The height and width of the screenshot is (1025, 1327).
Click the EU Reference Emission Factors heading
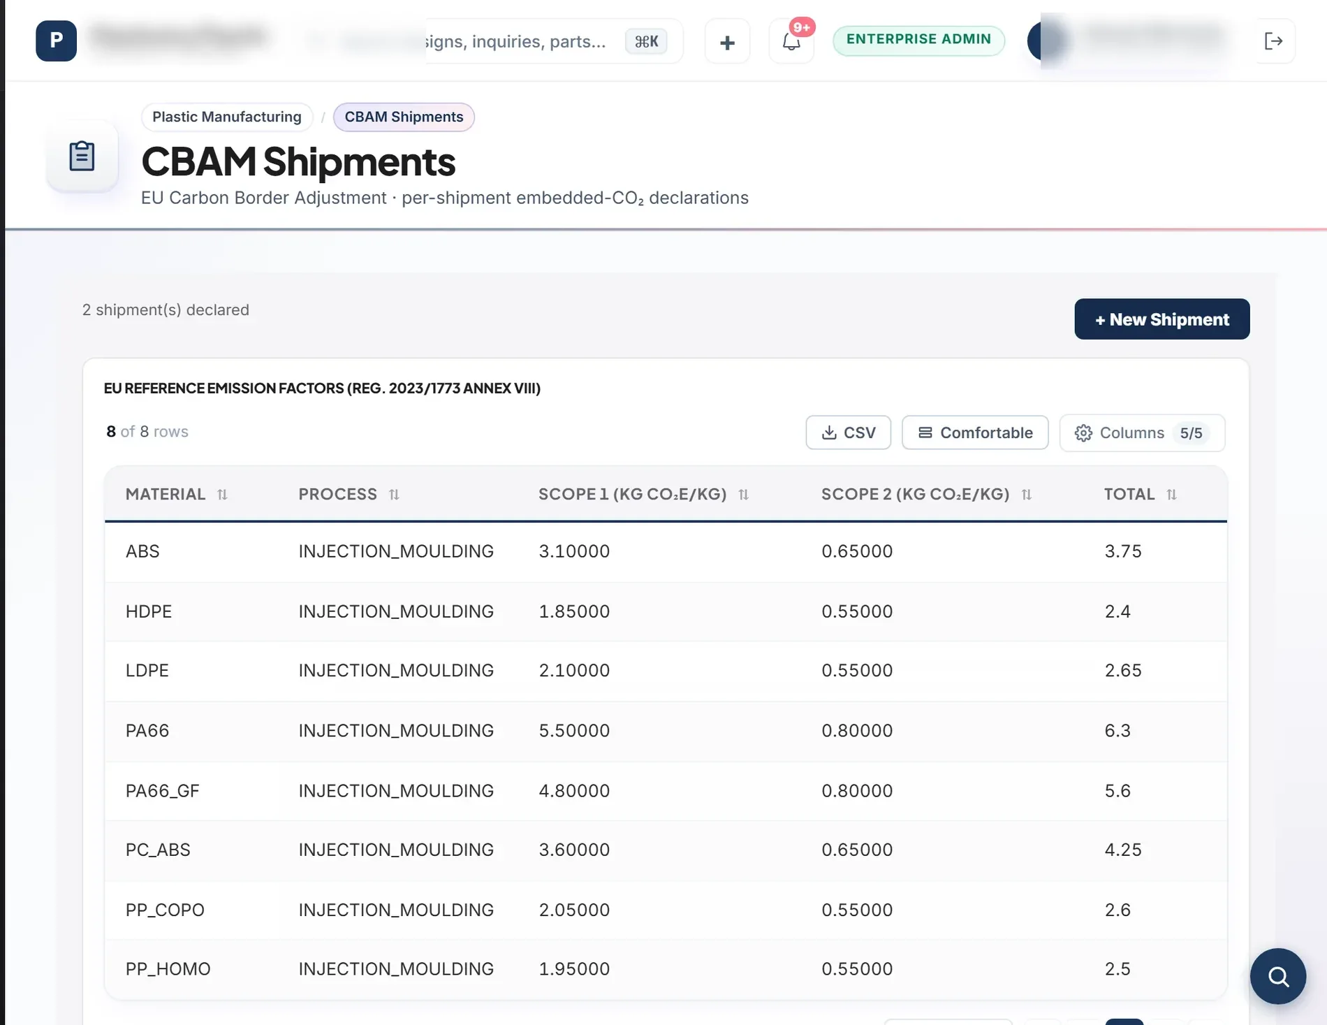click(x=322, y=388)
